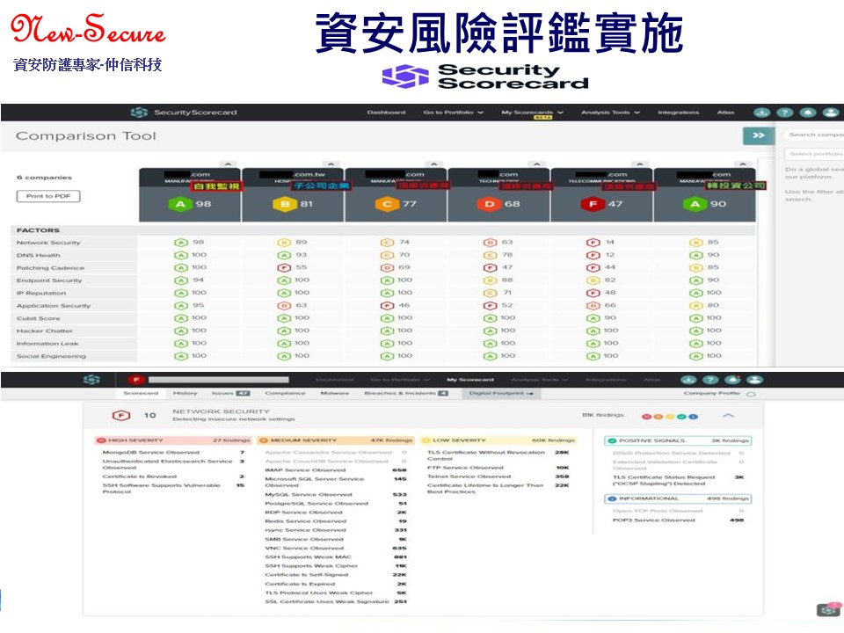
Task: Open Integrations in the upper navbar
Action: click(x=678, y=113)
